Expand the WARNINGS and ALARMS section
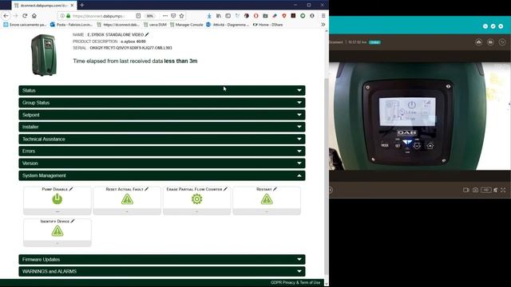This screenshot has width=511, height=287. point(162,271)
